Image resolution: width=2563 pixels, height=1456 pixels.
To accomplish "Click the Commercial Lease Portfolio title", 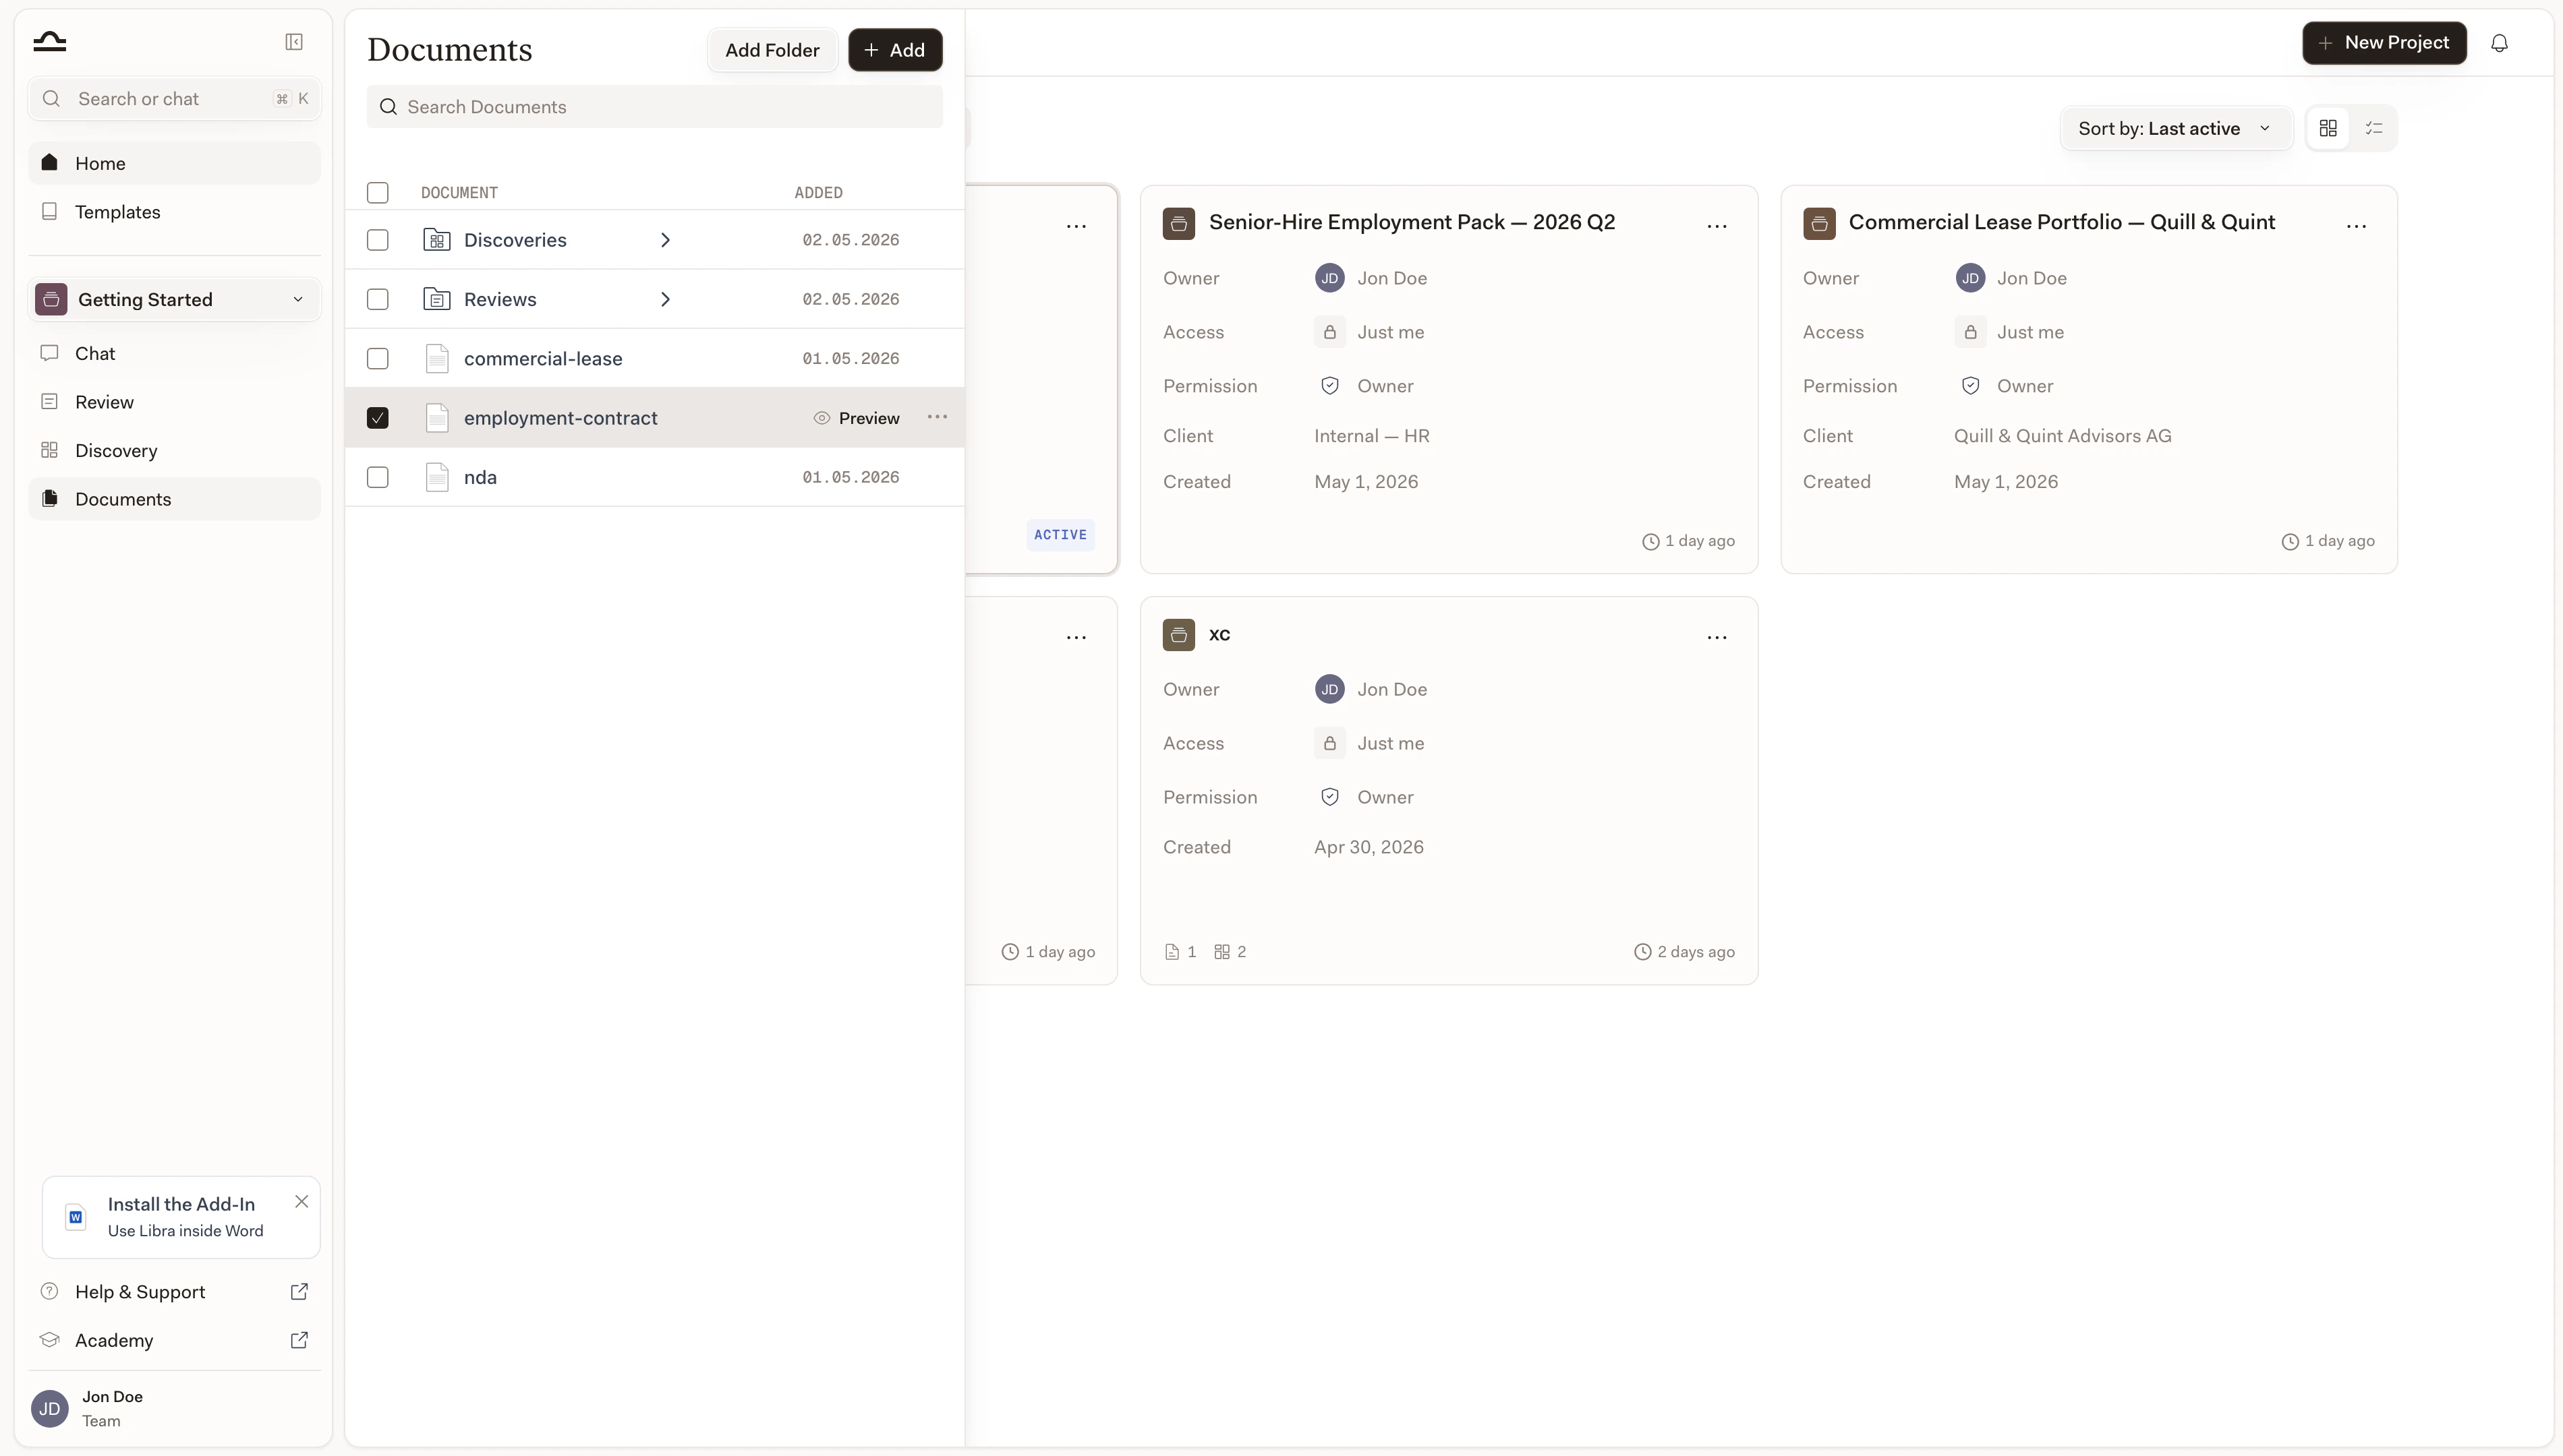I will pos(2062,222).
